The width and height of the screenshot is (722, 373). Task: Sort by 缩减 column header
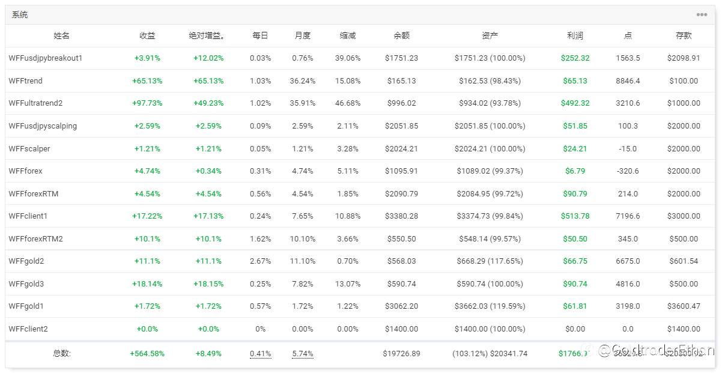coord(348,36)
